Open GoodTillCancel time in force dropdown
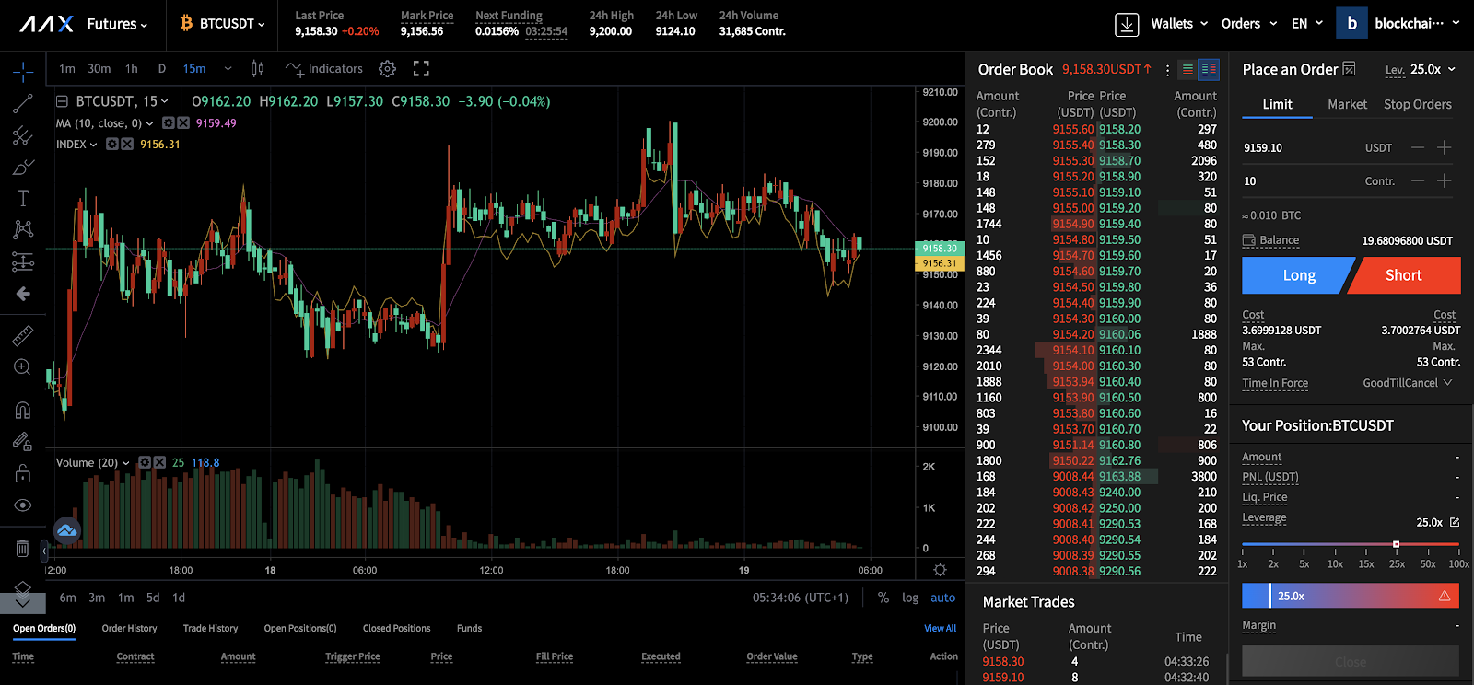This screenshot has height=685, width=1474. coord(1408,383)
